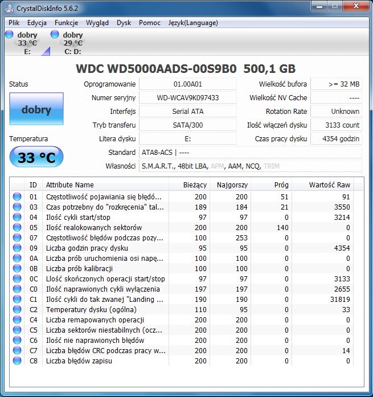Open the Plik menu

click(14, 23)
